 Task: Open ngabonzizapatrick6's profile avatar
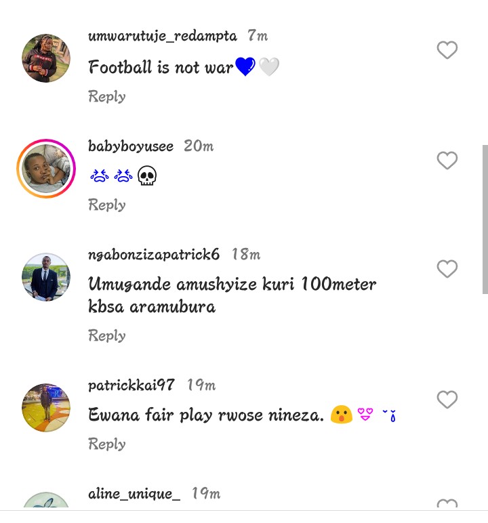[46, 277]
